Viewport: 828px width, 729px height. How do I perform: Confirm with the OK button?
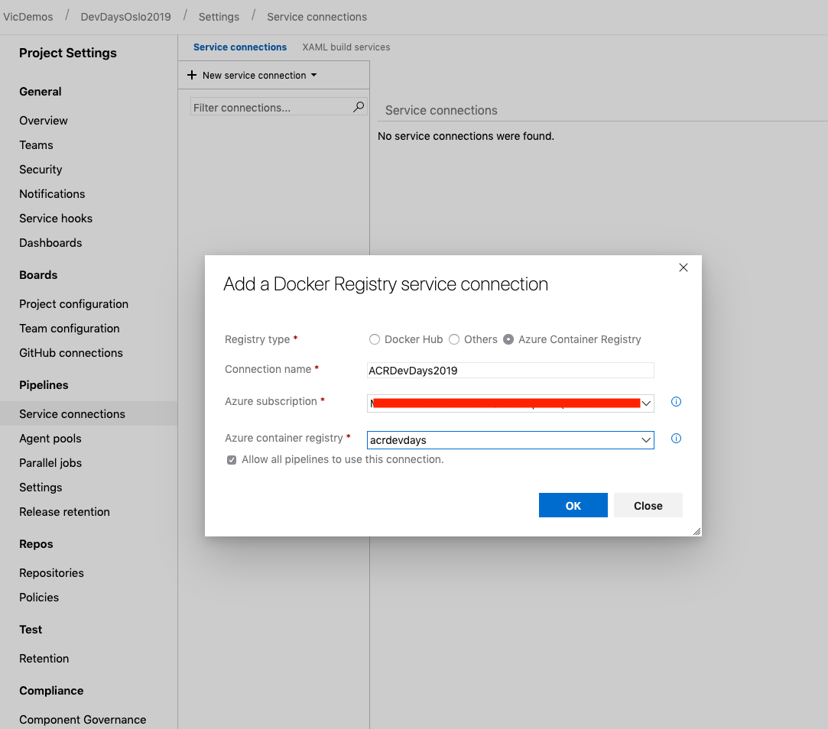tap(573, 505)
